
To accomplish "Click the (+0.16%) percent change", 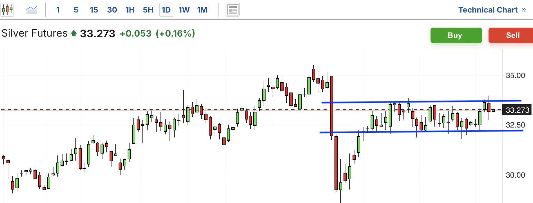I will pos(176,33).
